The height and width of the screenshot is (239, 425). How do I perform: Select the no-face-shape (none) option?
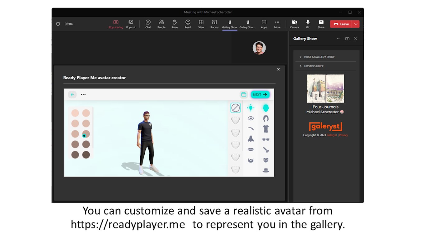[236, 108]
